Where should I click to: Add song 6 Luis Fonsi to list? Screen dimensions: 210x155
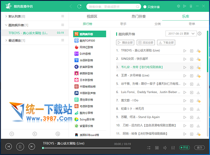click(x=192, y=92)
